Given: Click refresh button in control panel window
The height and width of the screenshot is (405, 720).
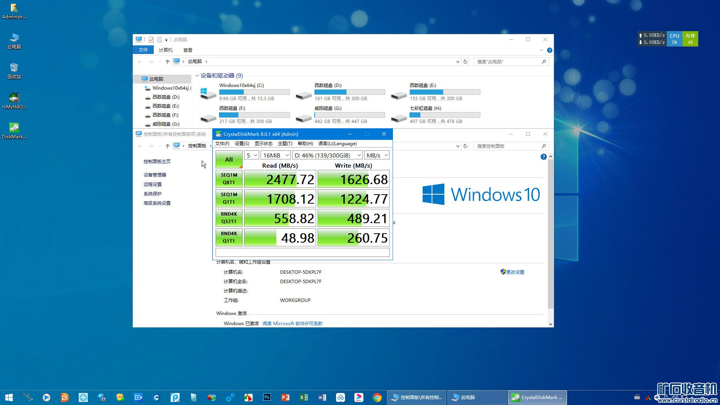Looking at the screenshot, I should point(465,146).
